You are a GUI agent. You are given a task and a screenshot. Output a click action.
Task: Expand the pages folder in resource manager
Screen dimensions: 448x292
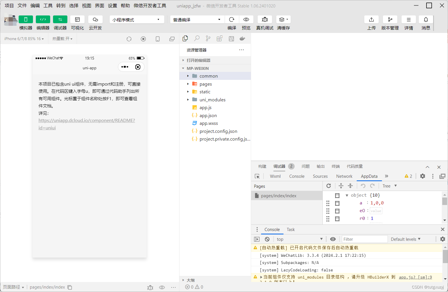(x=188, y=84)
